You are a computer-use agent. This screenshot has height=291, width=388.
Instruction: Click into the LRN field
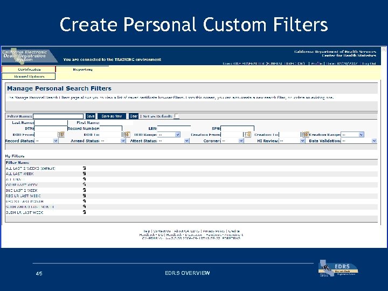[x=174, y=128]
